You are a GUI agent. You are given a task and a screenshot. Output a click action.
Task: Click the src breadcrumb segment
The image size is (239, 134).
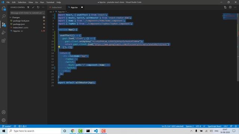click(x=51, y=12)
